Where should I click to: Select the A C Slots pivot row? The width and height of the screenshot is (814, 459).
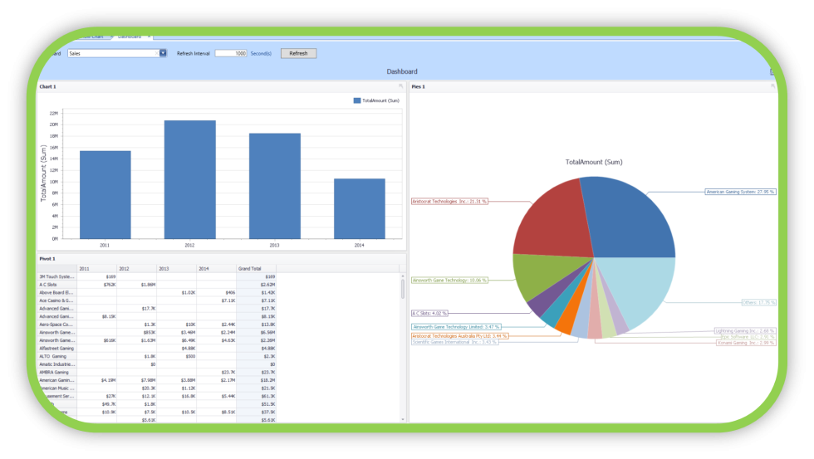56,285
